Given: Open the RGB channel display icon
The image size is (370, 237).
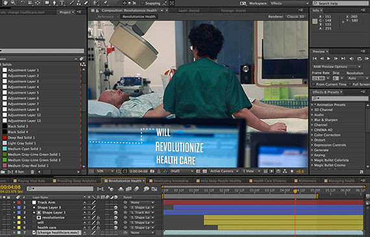Looking at the screenshot, I should pos(166,171).
